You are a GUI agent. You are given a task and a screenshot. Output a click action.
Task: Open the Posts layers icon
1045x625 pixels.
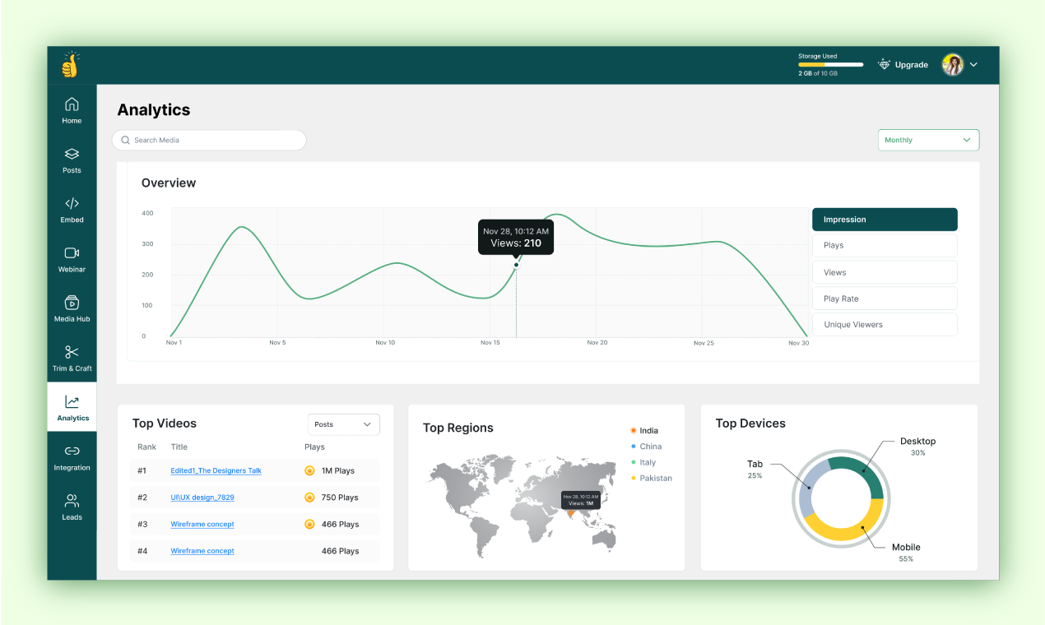pyautogui.click(x=72, y=154)
